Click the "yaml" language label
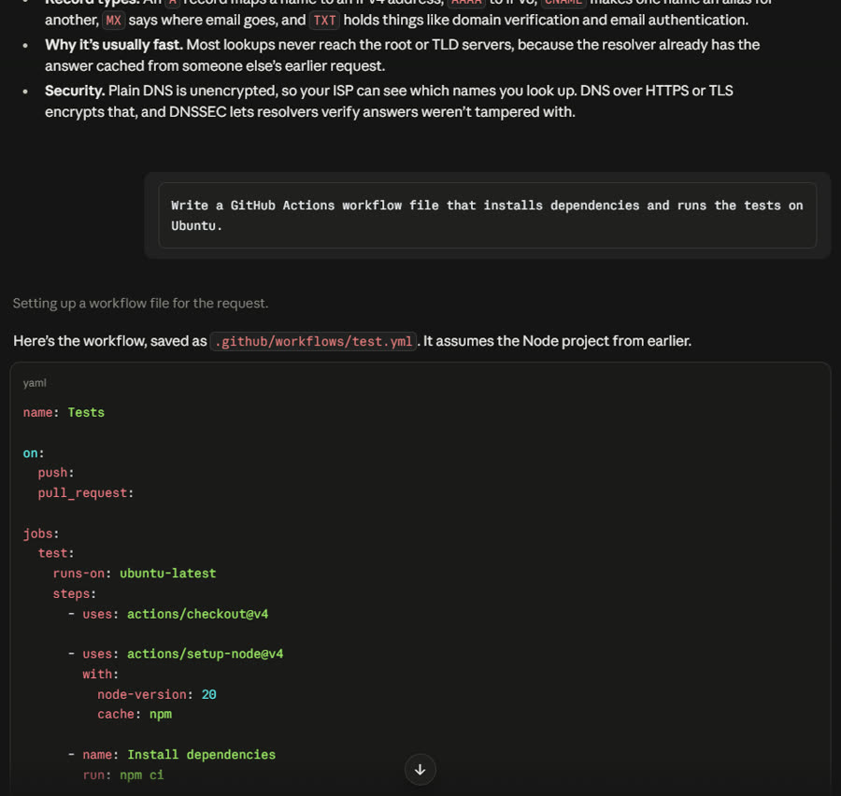Image resolution: width=841 pixels, height=796 pixels. coord(35,383)
